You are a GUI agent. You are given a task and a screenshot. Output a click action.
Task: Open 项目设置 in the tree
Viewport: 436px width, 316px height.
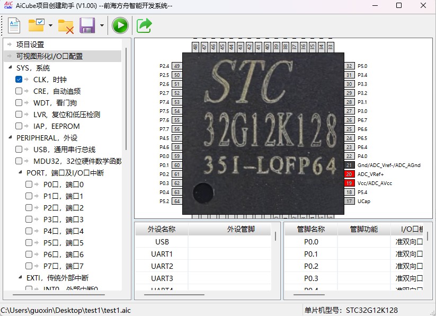click(30, 45)
